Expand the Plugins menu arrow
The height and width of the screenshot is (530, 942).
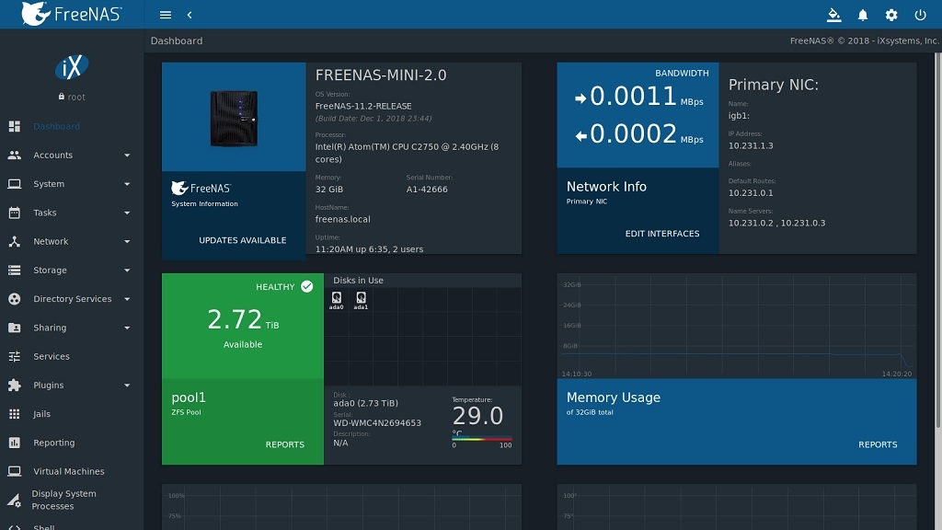pos(127,386)
